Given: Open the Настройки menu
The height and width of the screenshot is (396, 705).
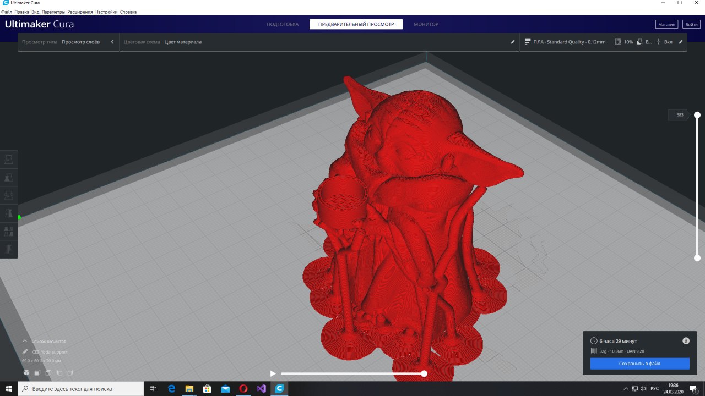Looking at the screenshot, I should (x=106, y=12).
